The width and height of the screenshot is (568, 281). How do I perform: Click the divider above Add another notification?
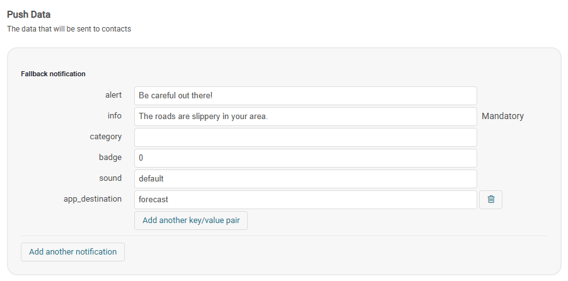pos(284,236)
